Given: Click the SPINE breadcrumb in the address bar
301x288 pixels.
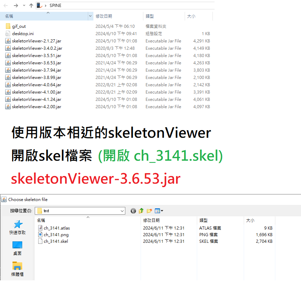Looking at the screenshot, I should 55,5.
